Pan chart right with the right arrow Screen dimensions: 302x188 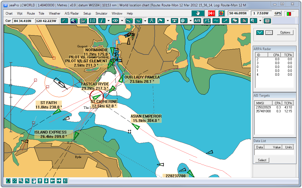pyautogui.click(x=59, y=181)
